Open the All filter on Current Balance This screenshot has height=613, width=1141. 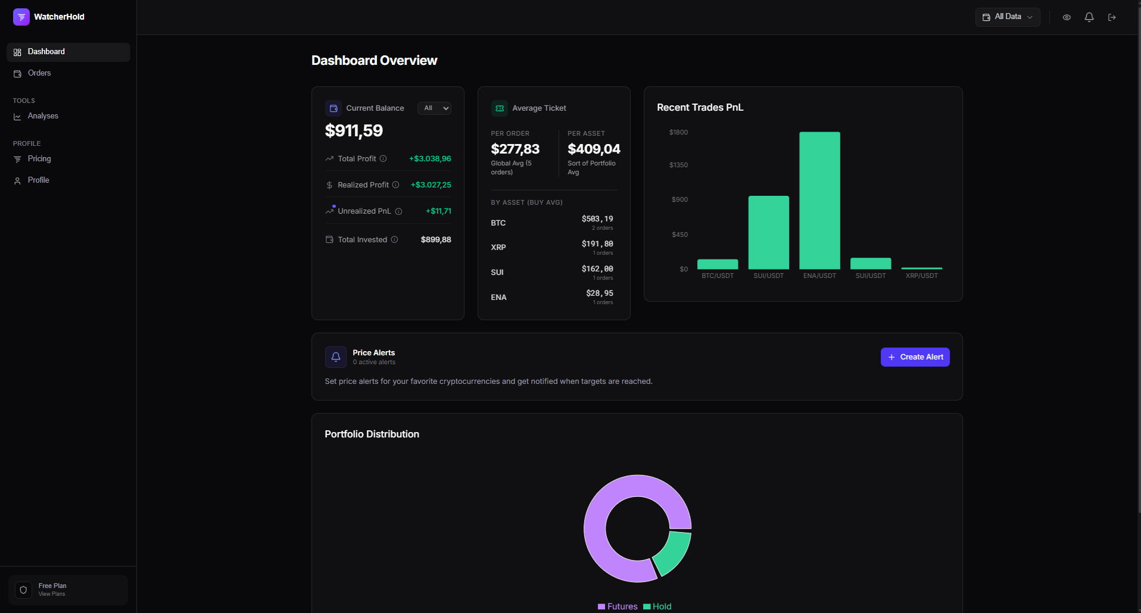[x=434, y=108]
